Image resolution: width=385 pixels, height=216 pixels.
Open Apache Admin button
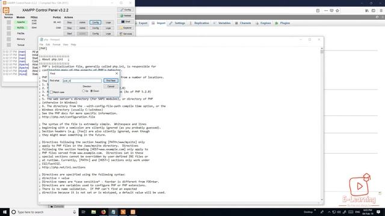(x=82, y=22)
